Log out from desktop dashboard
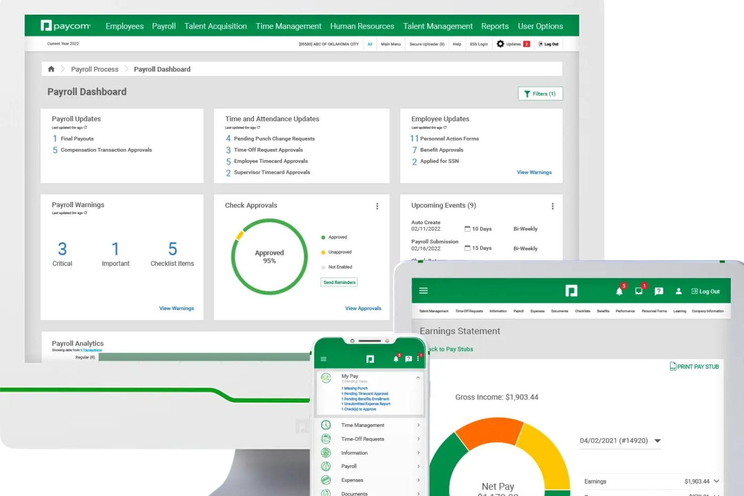This screenshot has height=496, width=744. [x=548, y=44]
